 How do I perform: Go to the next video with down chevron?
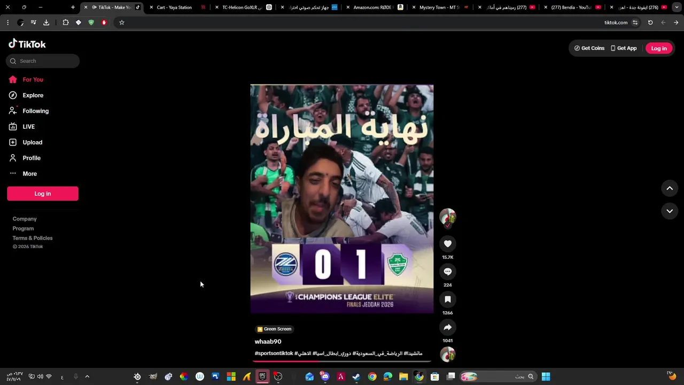(670, 211)
